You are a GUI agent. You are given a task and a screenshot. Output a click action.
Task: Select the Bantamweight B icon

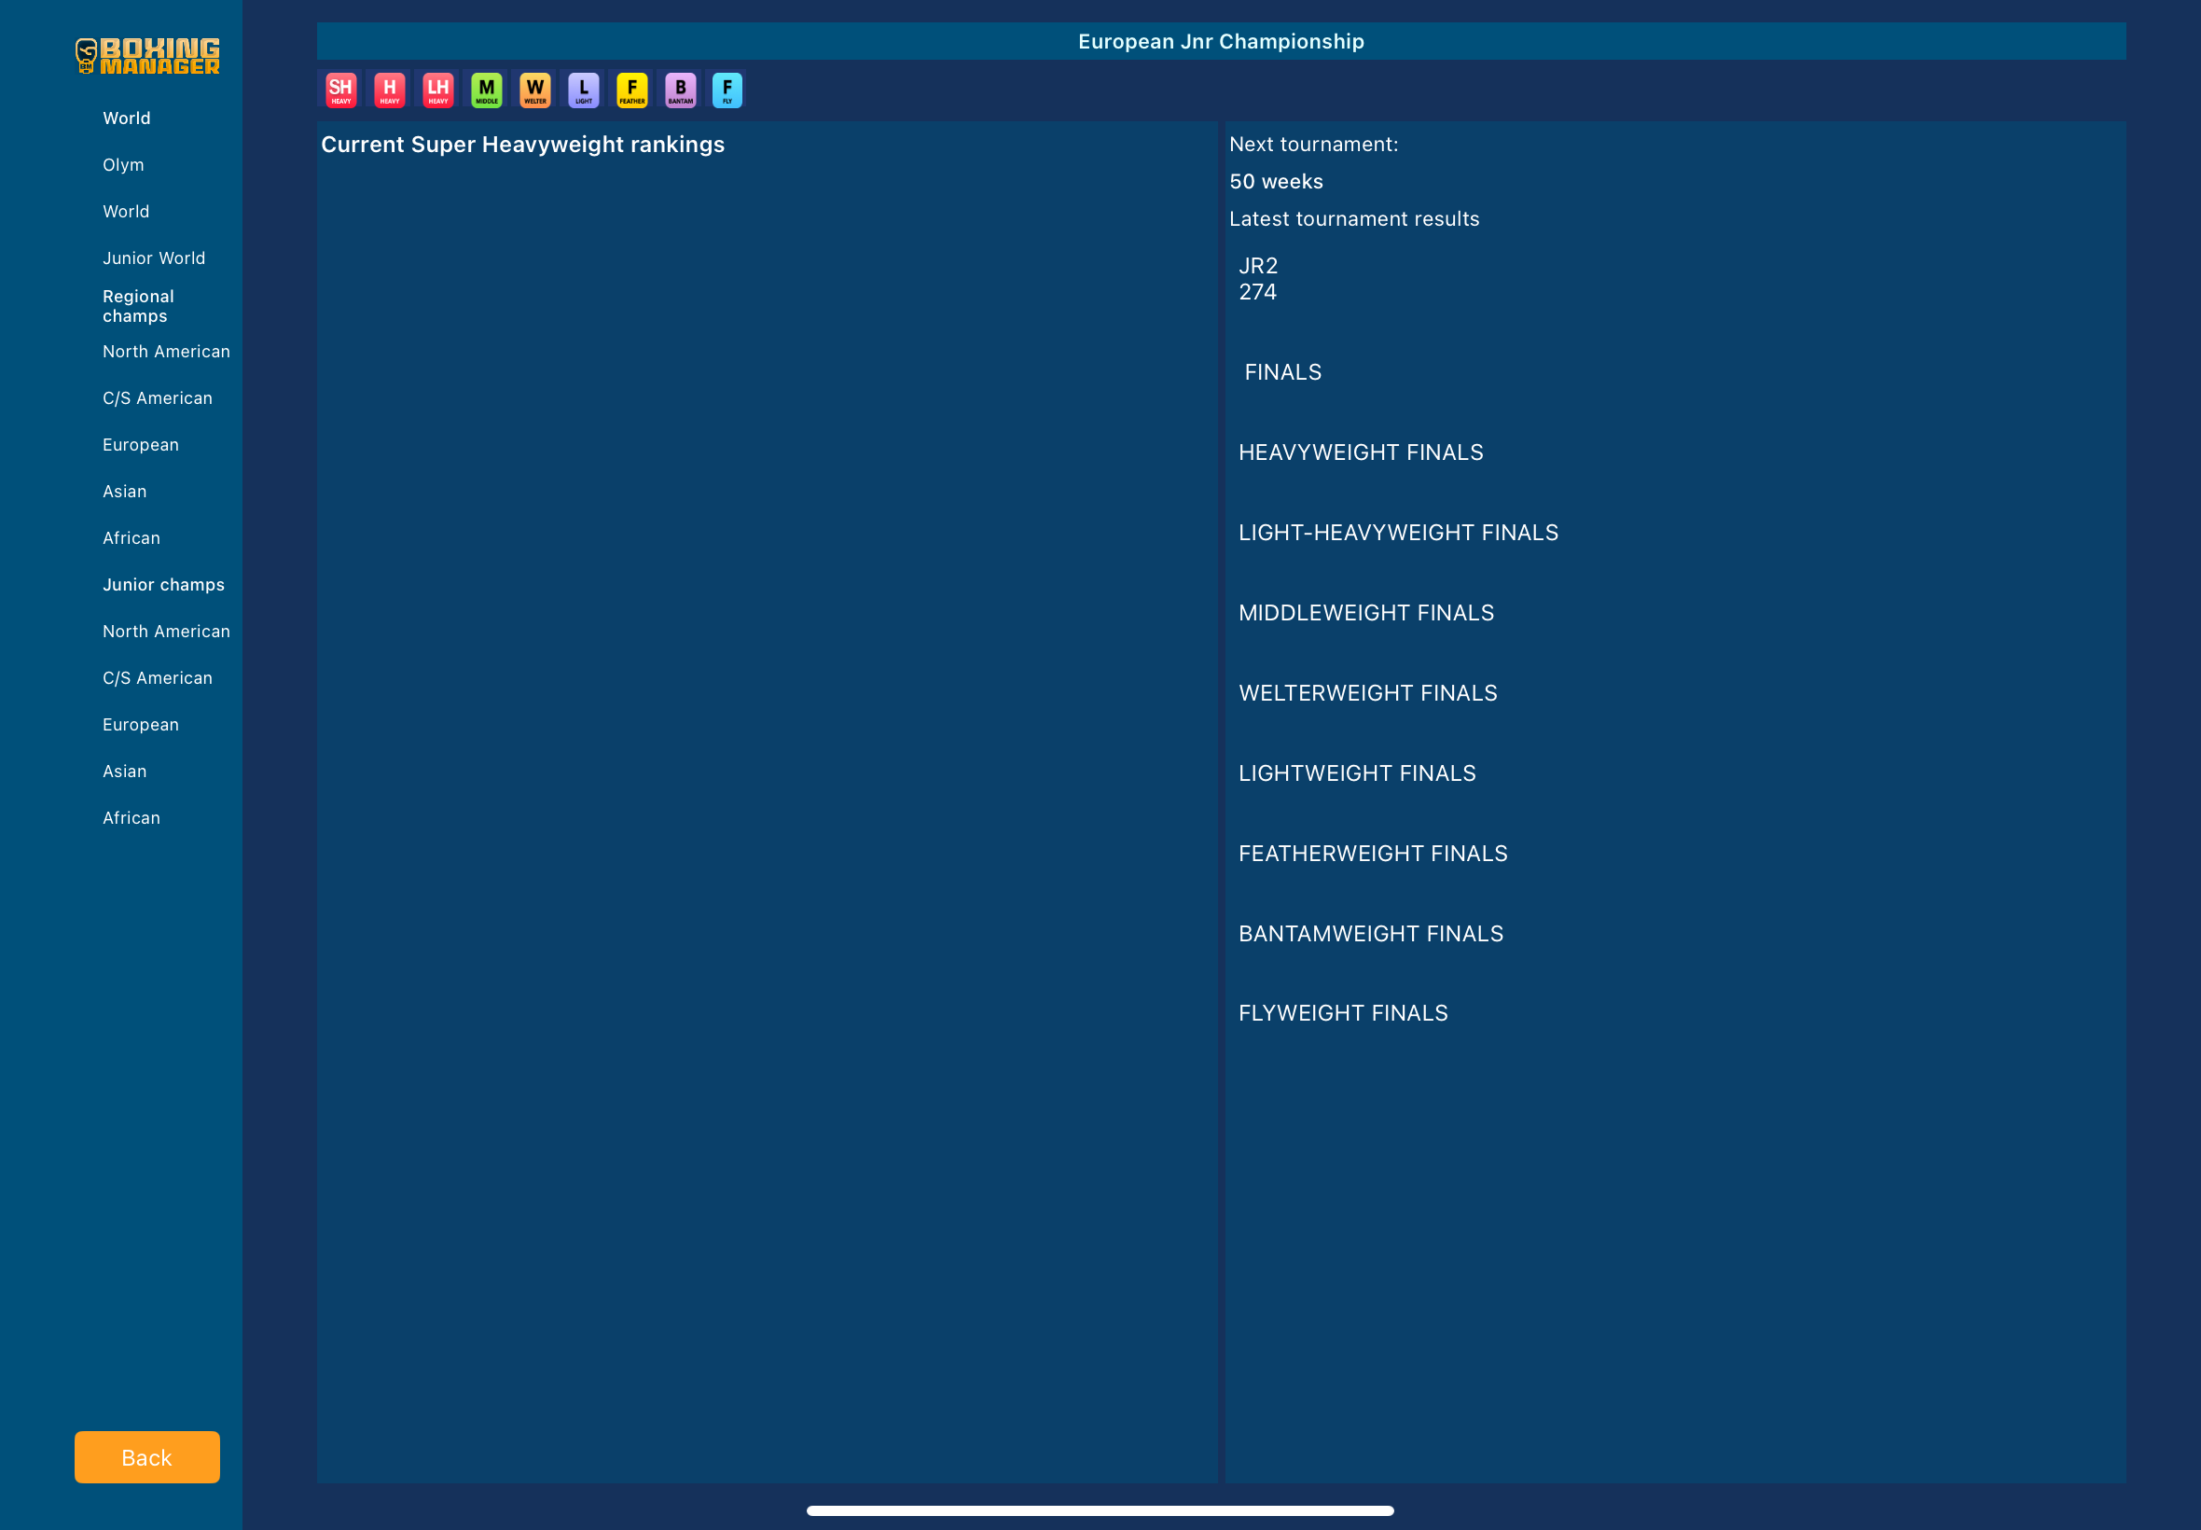coord(680,90)
